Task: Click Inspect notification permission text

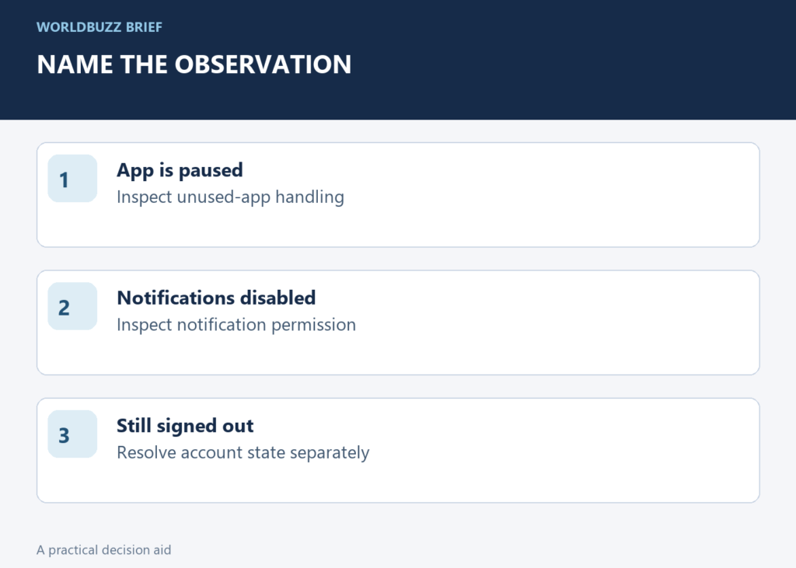Action: [x=236, y=325]
